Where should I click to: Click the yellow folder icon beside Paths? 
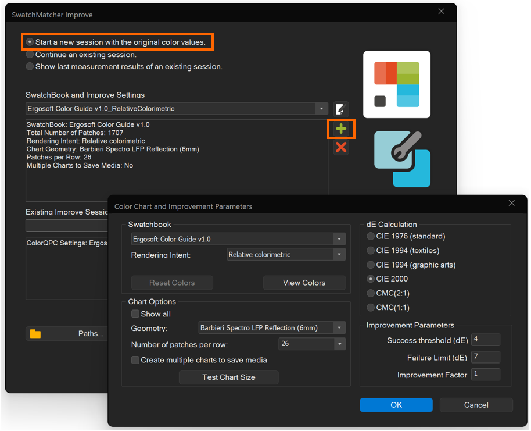35,334
